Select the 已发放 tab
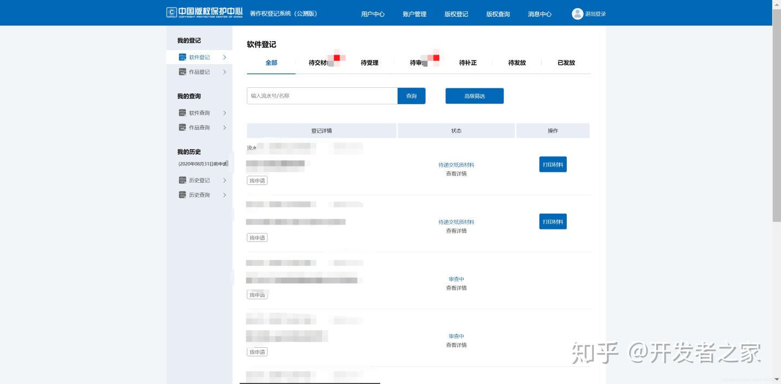This screenshot has height=384, width=781. pyautogui.click(x=566, y=63)
